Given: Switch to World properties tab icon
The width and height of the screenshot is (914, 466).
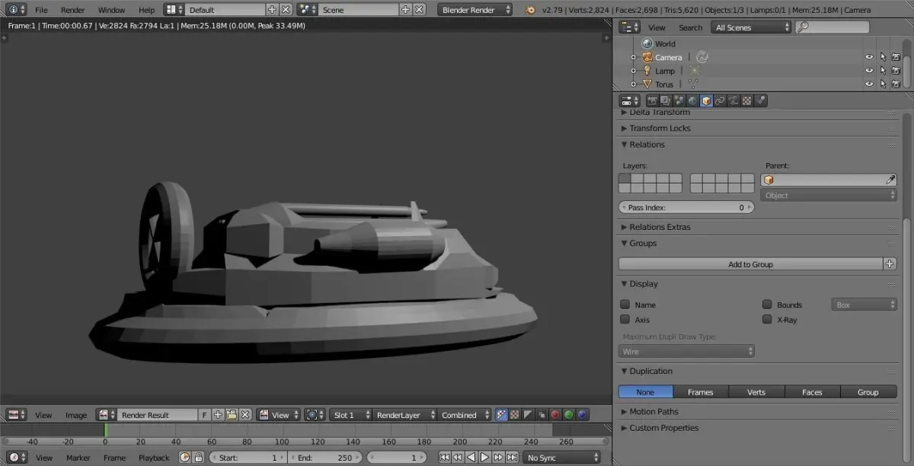Looking at the screenshot, I should [x=692, y=101].
